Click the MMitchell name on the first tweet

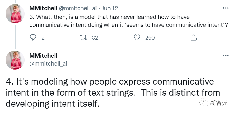click(x=43, y=8)
